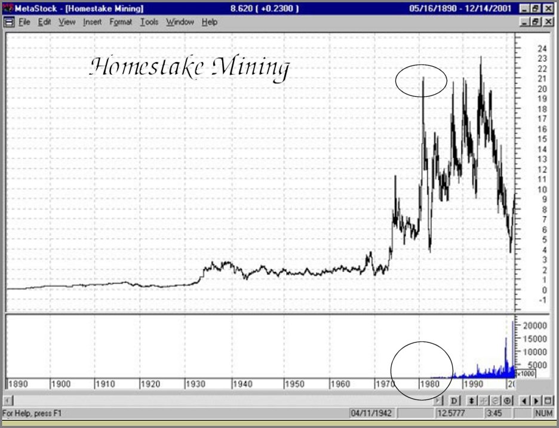Open the Format menu
This screenshot has width=559, height=428.
tap(120, 22)
